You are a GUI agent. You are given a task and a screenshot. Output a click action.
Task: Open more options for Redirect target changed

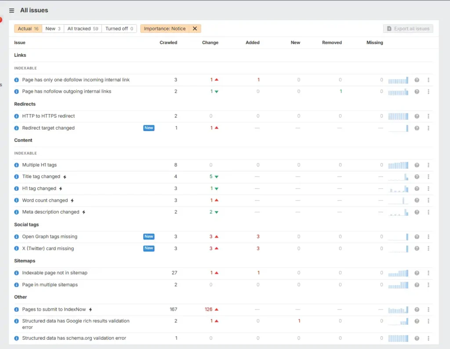[x=428, y=128]
